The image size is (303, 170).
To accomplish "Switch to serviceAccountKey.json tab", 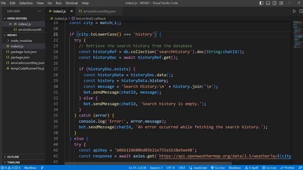I will pyautogui.click(x=99, y=11).
